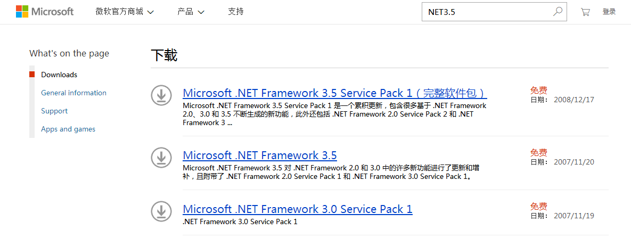Click the Microsoft logo
631x238 pixels.
tap(45, 12)
